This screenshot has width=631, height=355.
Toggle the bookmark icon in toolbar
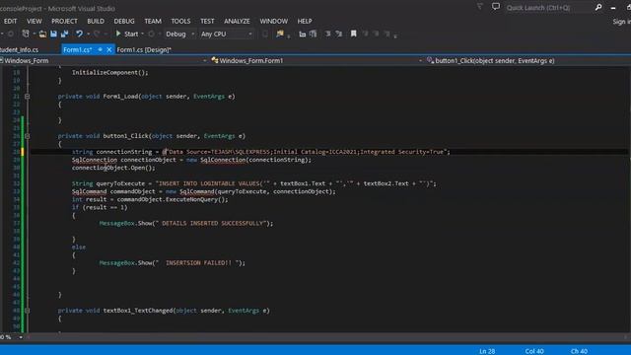tap(353, 35)
